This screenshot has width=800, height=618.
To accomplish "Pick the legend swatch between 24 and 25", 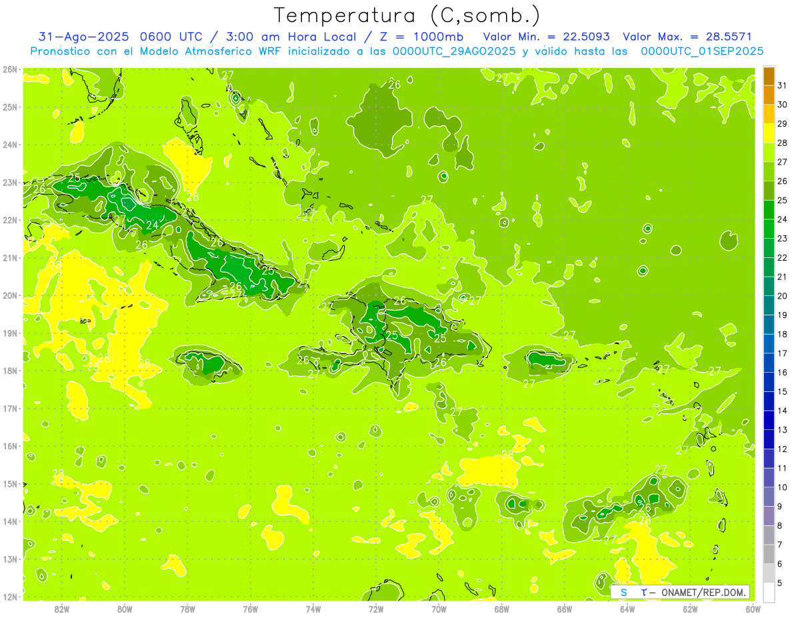I will pyautogui.click(x=769, y=210).
